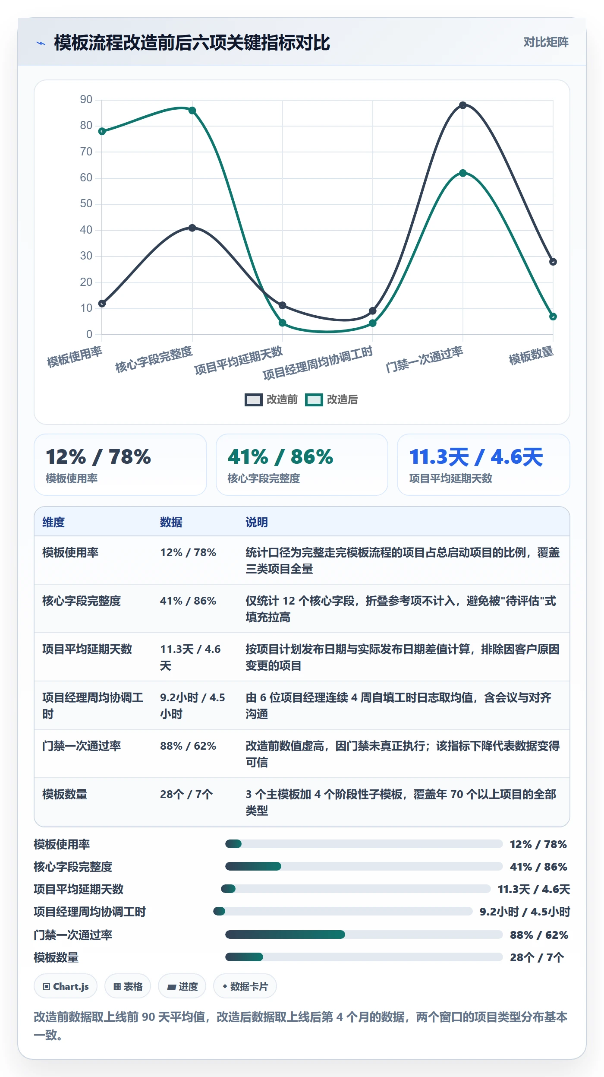Viewport: 604px width, 1077px height.
Task: Click the 改造后 data point at 门禁一次通过率
Action: [x=462, y=173]
